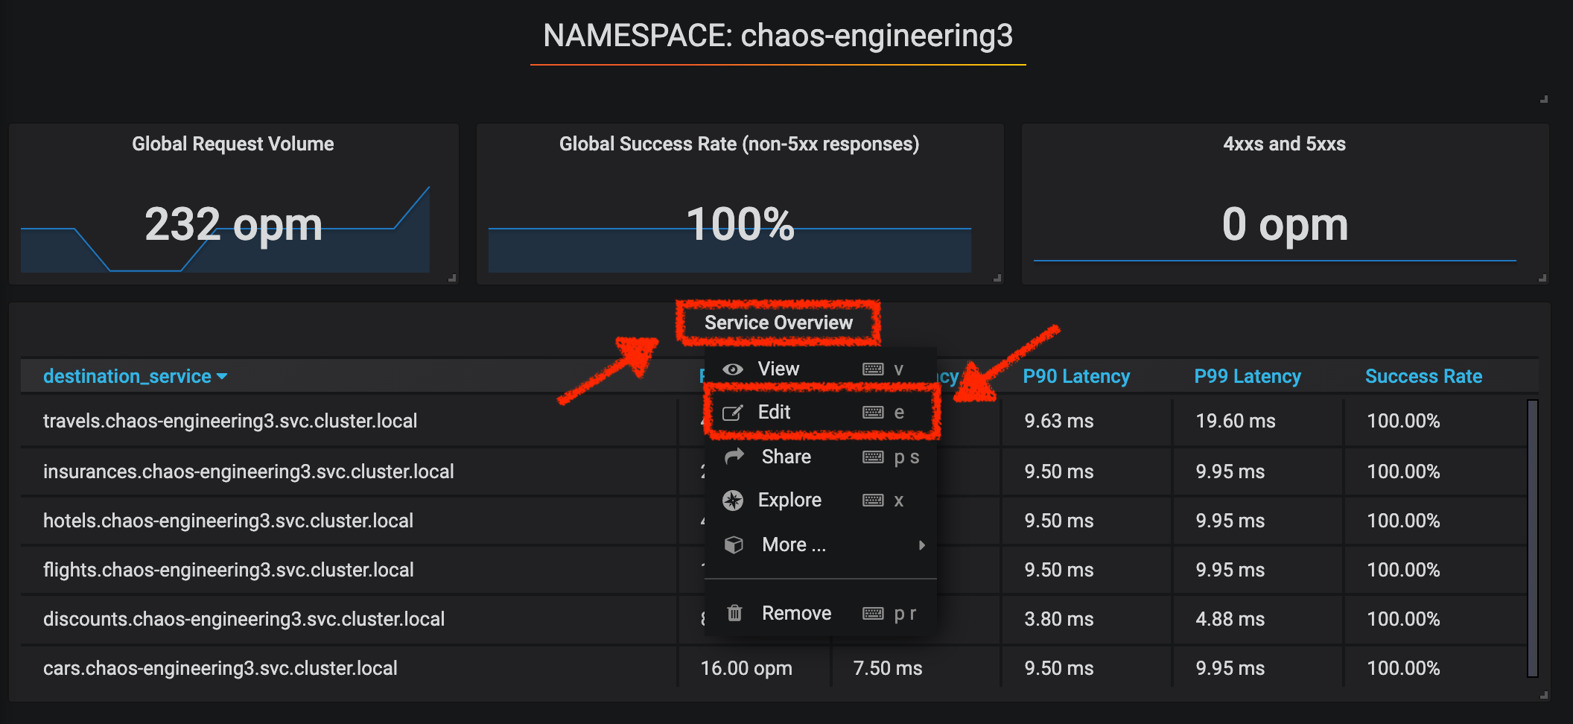
Task: Click 9.95 ms P99 latency for insurances
Action: (x=1230, y=471)
